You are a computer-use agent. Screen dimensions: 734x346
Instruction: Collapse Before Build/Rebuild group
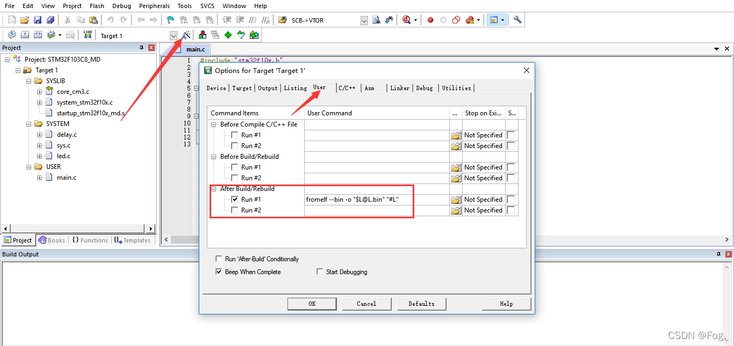click(x=214, y=157)
